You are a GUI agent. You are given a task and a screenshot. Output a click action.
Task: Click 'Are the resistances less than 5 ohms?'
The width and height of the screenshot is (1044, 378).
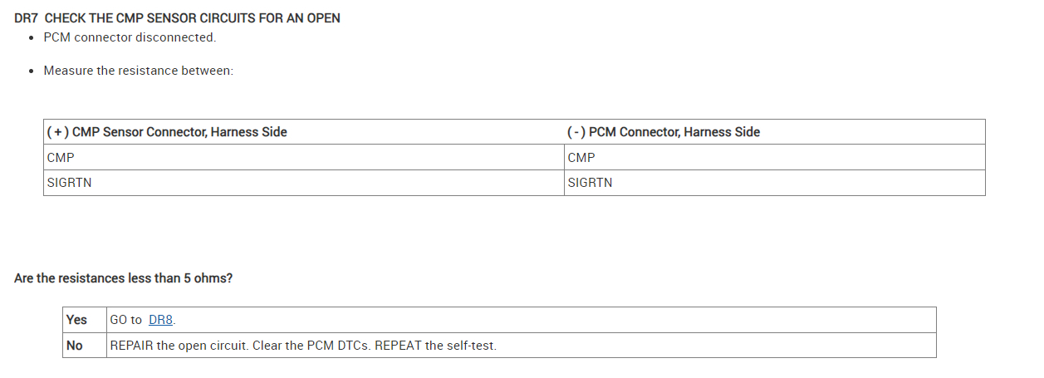[123, 278]
